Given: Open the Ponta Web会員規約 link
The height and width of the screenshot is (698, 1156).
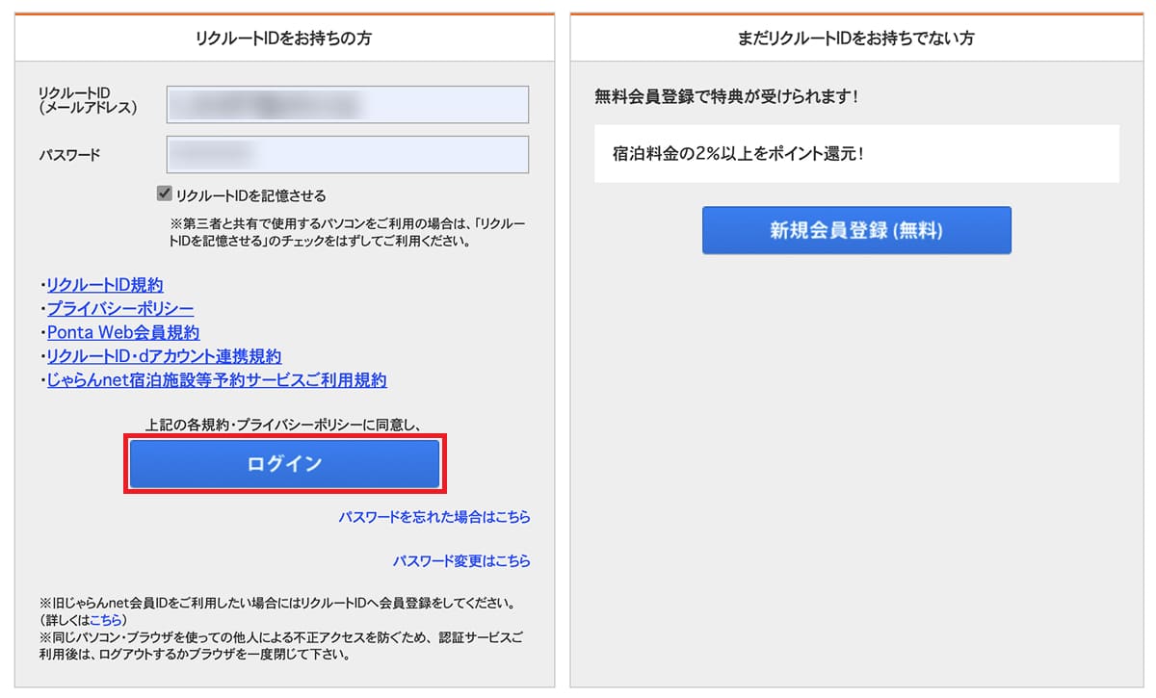Looking at the screenshot, I should point(120,332).
